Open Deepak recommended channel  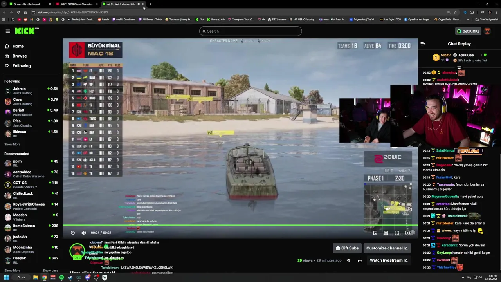(x=31, y=260)
